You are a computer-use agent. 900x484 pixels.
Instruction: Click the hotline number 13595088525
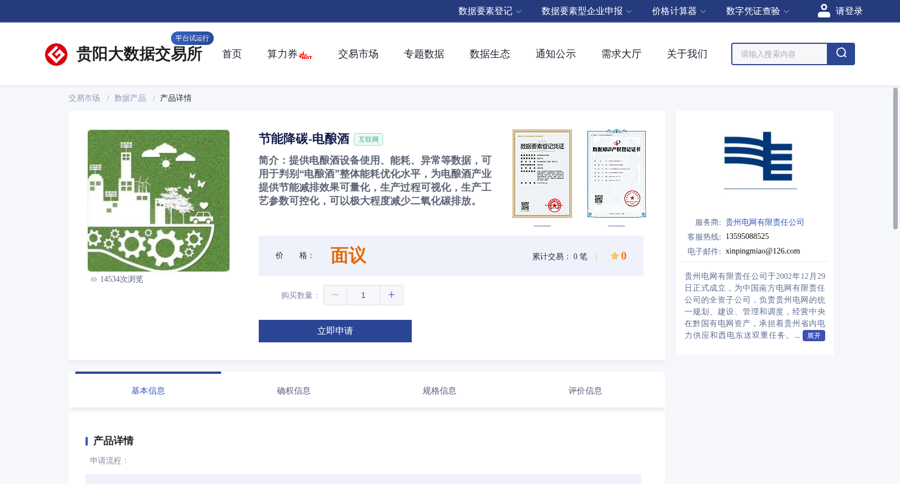(x=747, y=237)
